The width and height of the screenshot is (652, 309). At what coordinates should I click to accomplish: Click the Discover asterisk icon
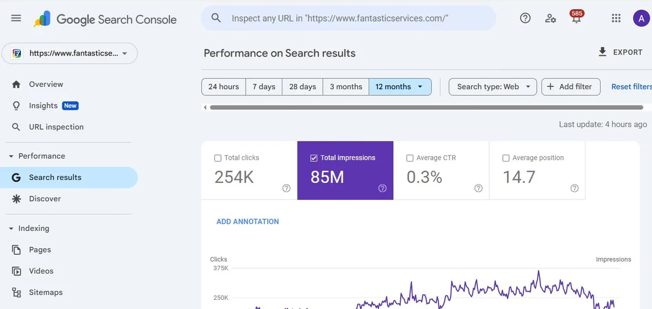tap(16, 199)
